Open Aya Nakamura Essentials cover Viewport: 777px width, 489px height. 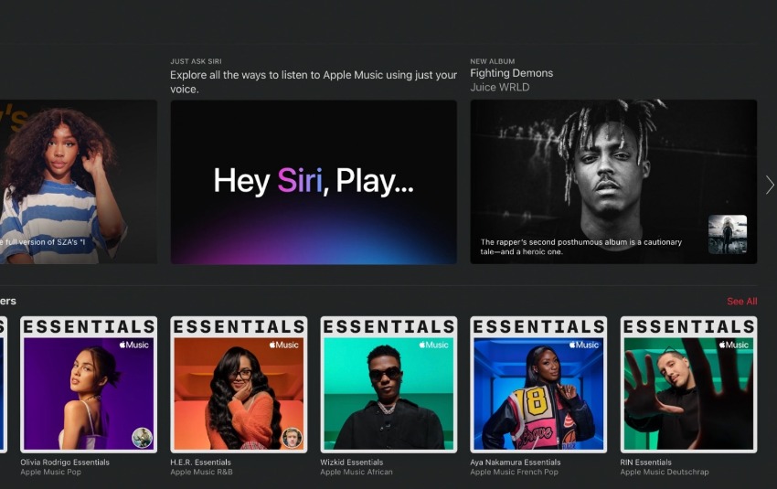point(538,385)
